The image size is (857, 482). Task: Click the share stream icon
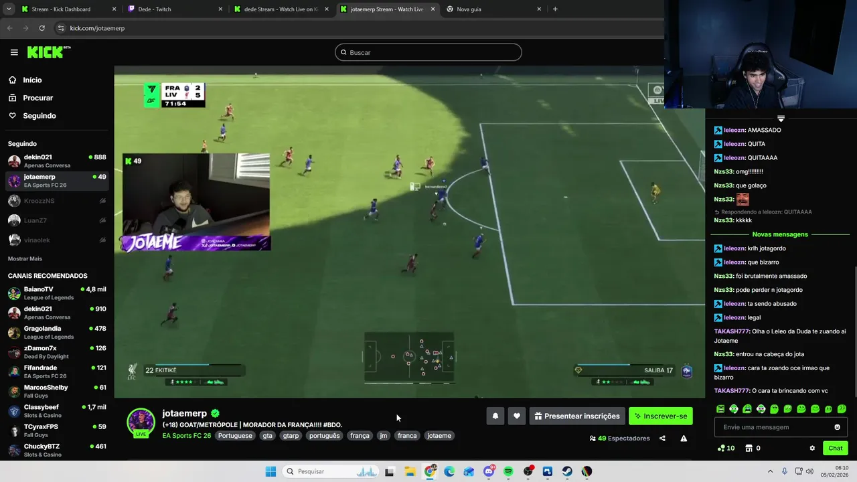point(662,438)
